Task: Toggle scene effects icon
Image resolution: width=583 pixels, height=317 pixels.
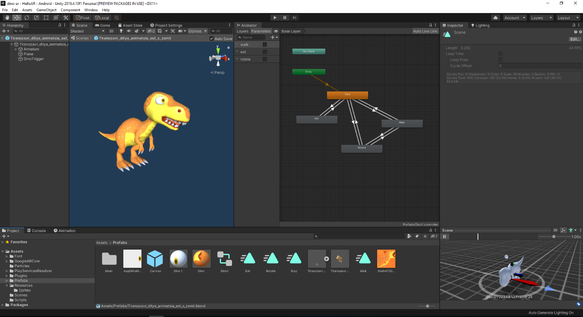Action: [137, 31]
